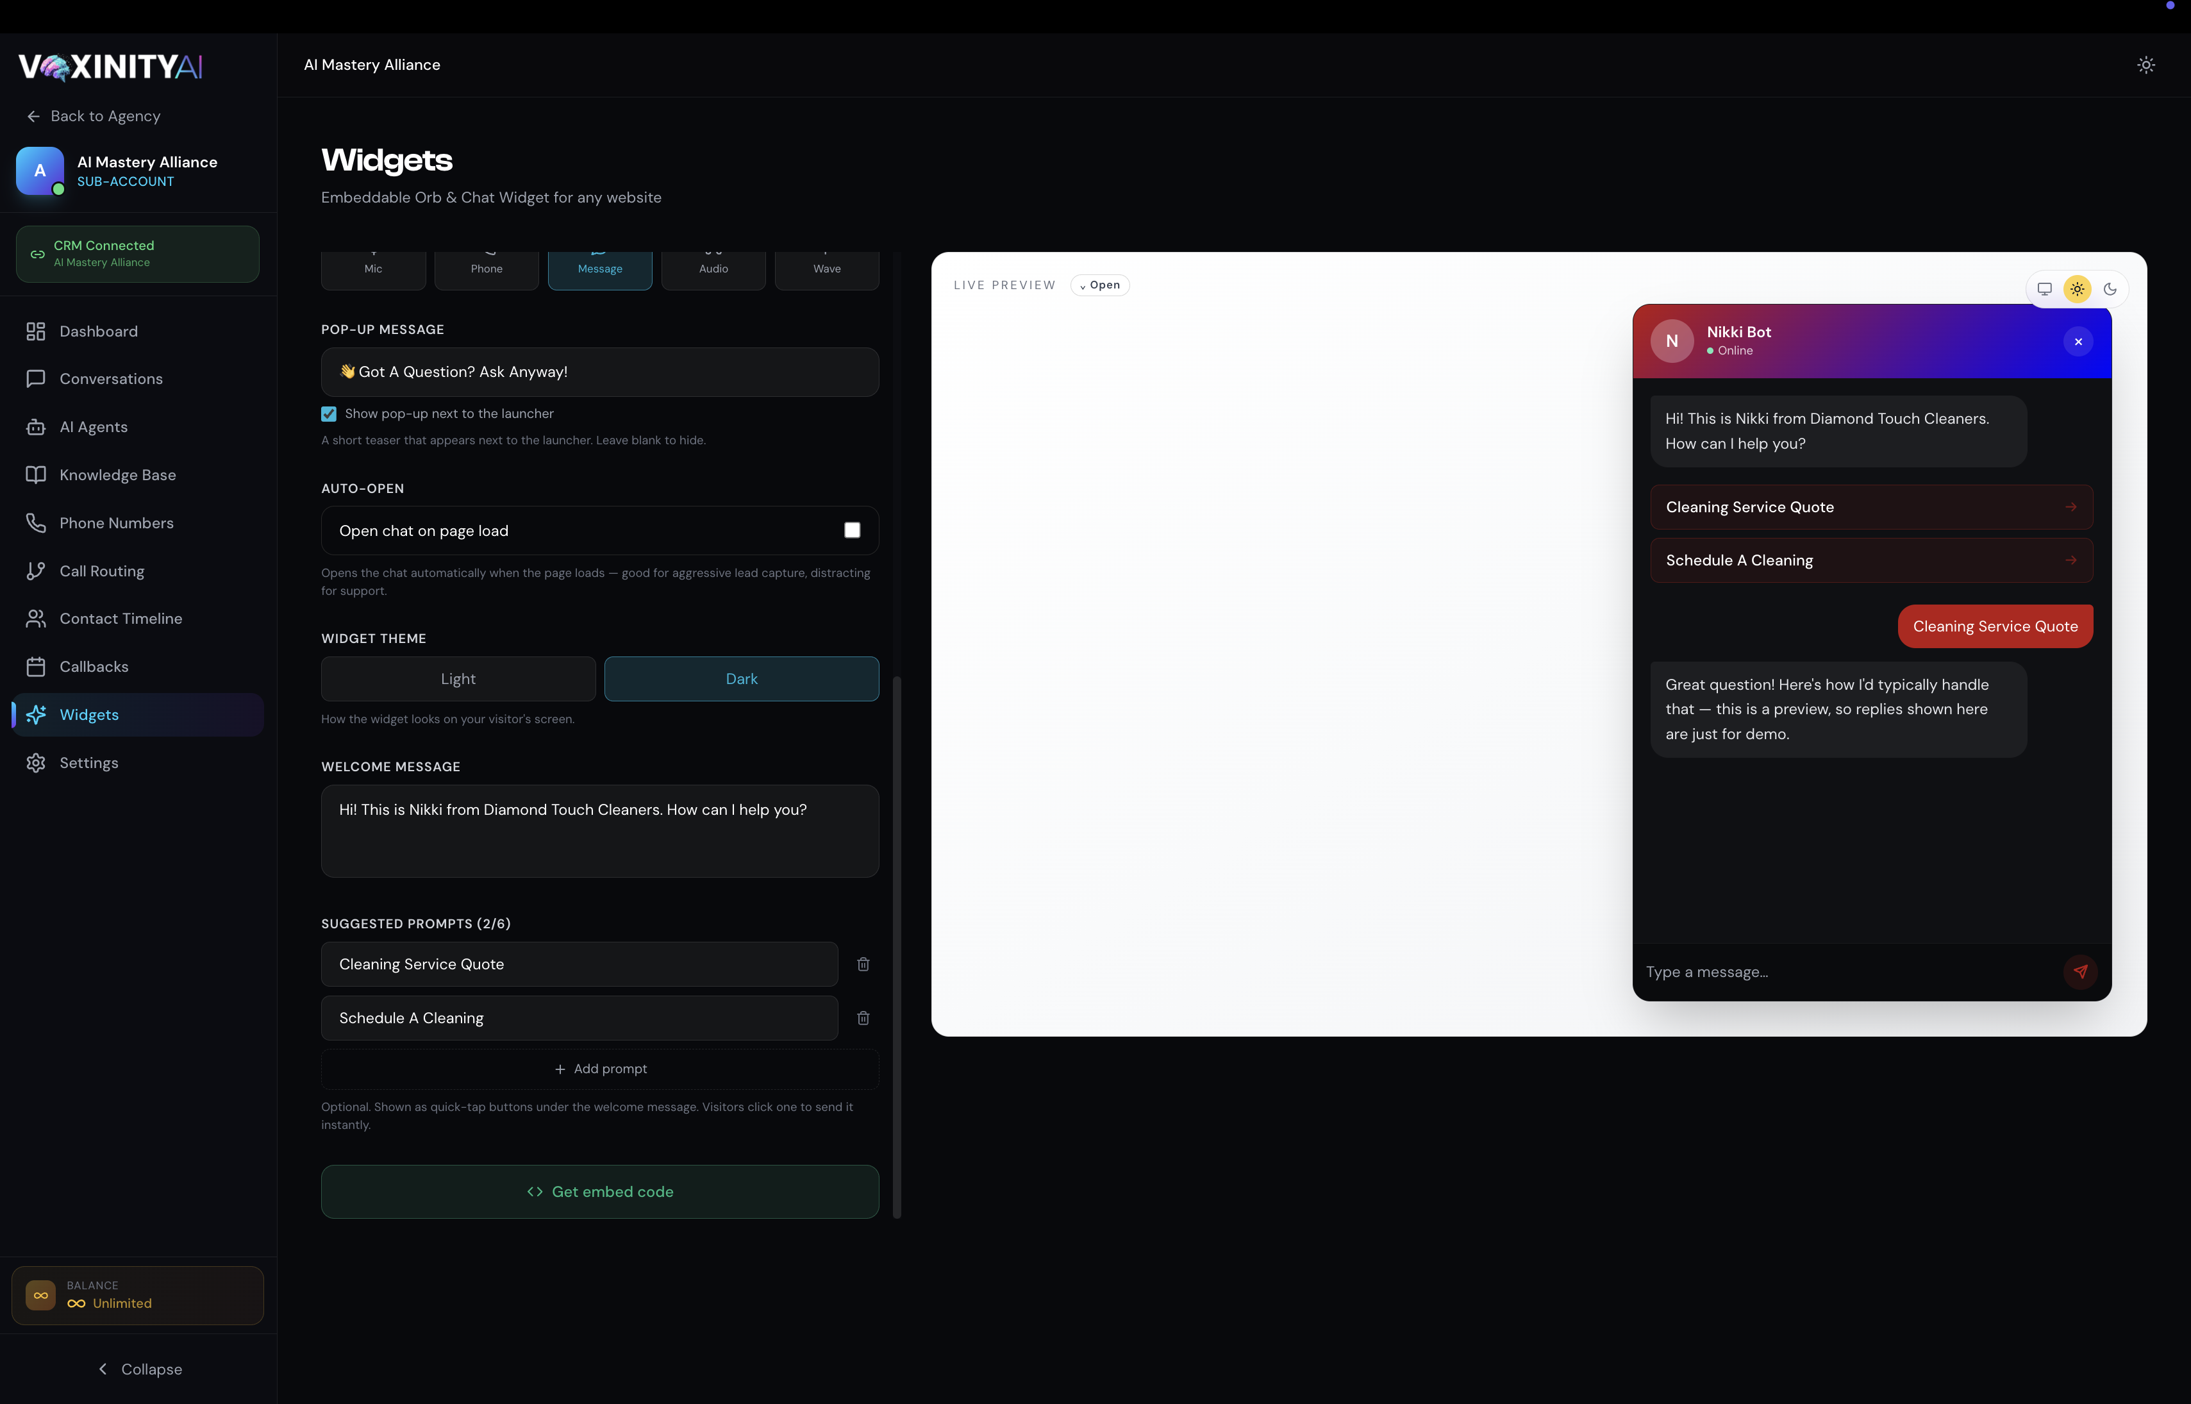Toggle app theme with top-right sun icon
The height and width of the screenshot is (1404, 2191).
2146,65
